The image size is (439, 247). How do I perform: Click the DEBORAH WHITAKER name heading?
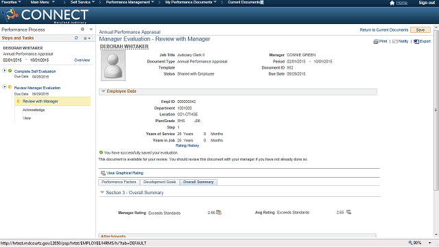coord(124,47)
